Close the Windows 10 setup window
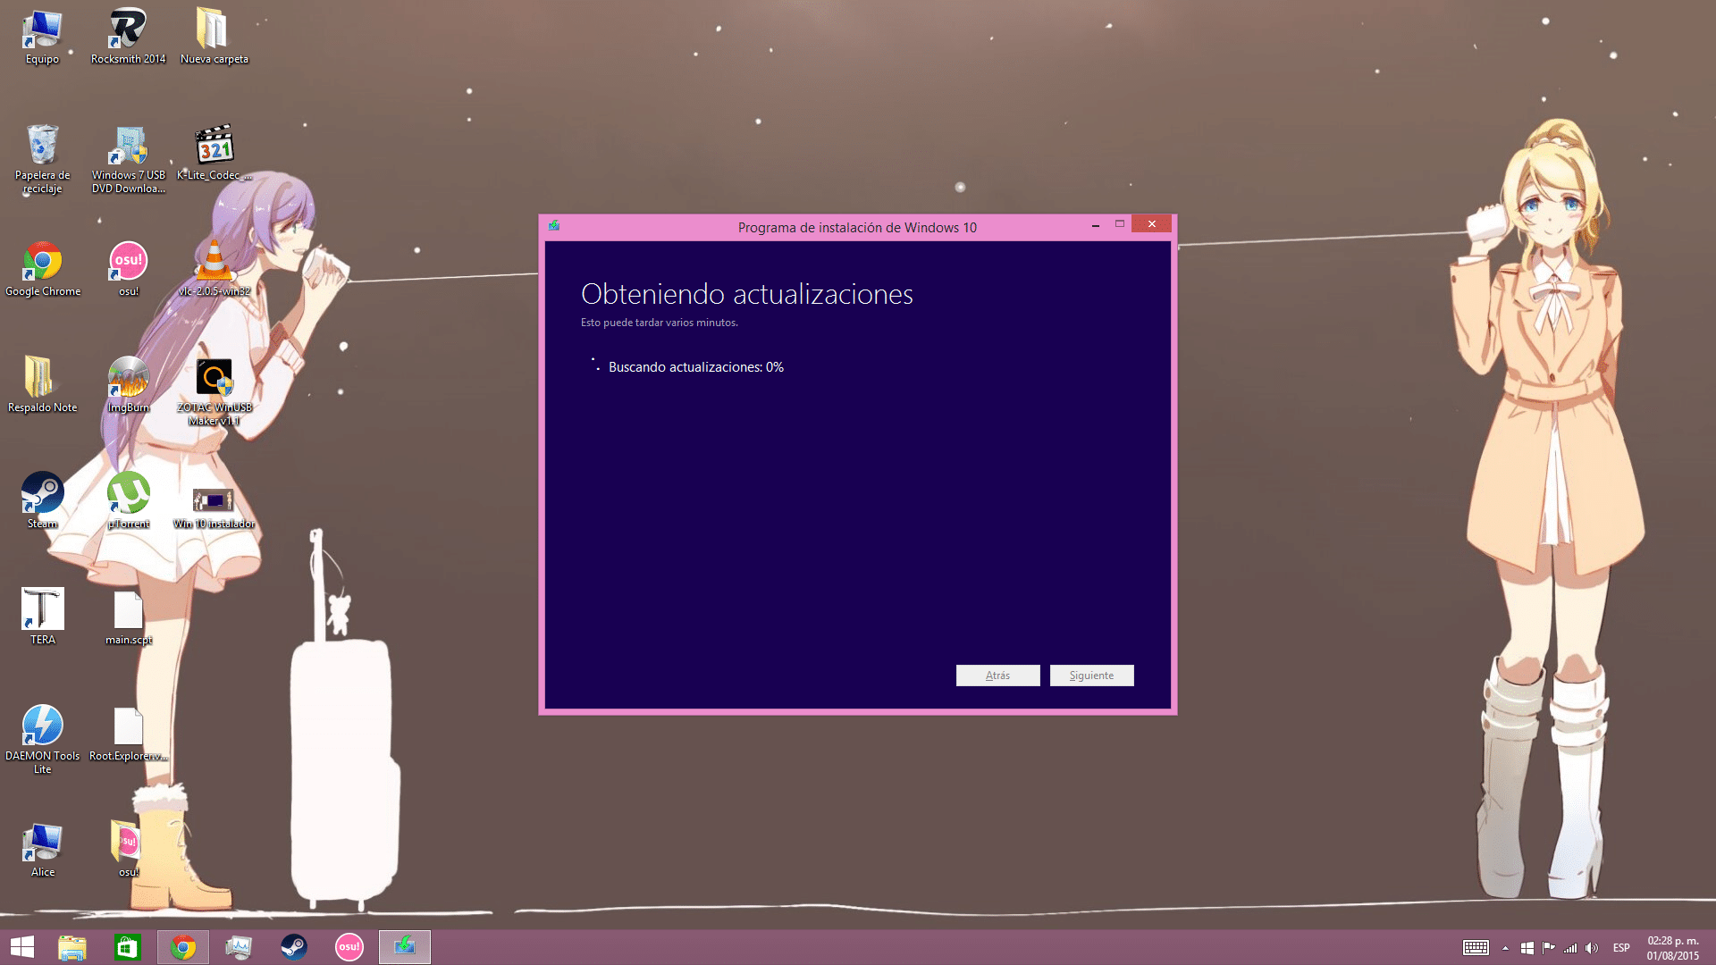 tap(1151, 224)
